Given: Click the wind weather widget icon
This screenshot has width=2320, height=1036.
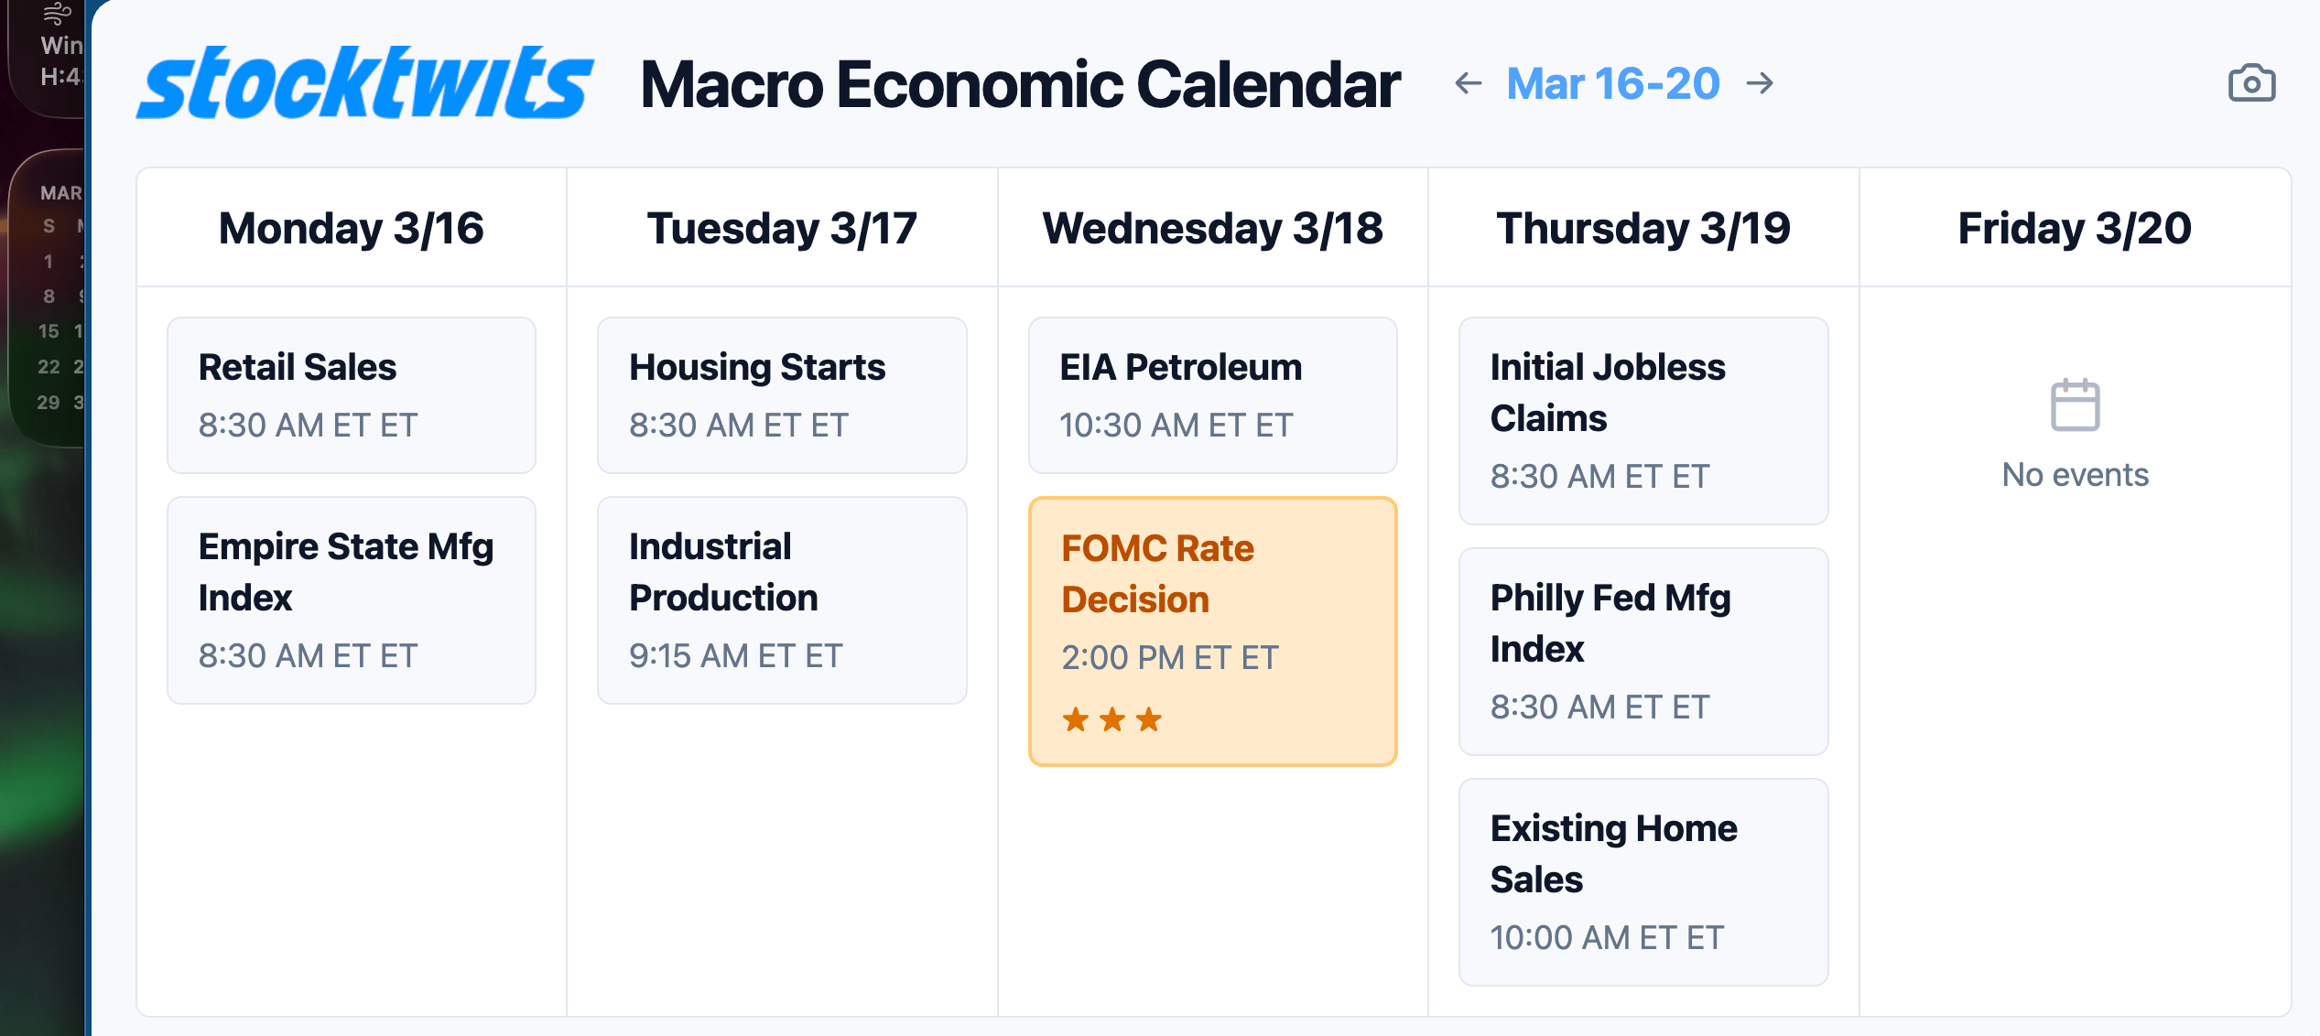Looking at the screenshot, I should click(57, 14).
